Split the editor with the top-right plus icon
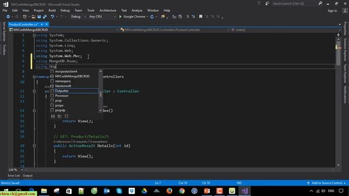Viewport: 349px width, 196px height. 338,35
